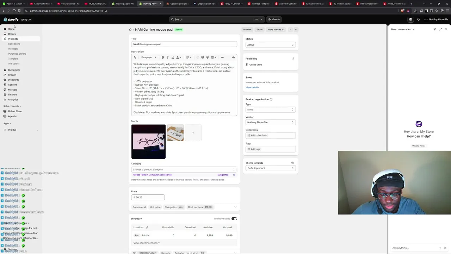Expand the Sidekick panel to full screen
Viewport: 451px width, 254px height.
pyautogui.click(x=440, y=29)
